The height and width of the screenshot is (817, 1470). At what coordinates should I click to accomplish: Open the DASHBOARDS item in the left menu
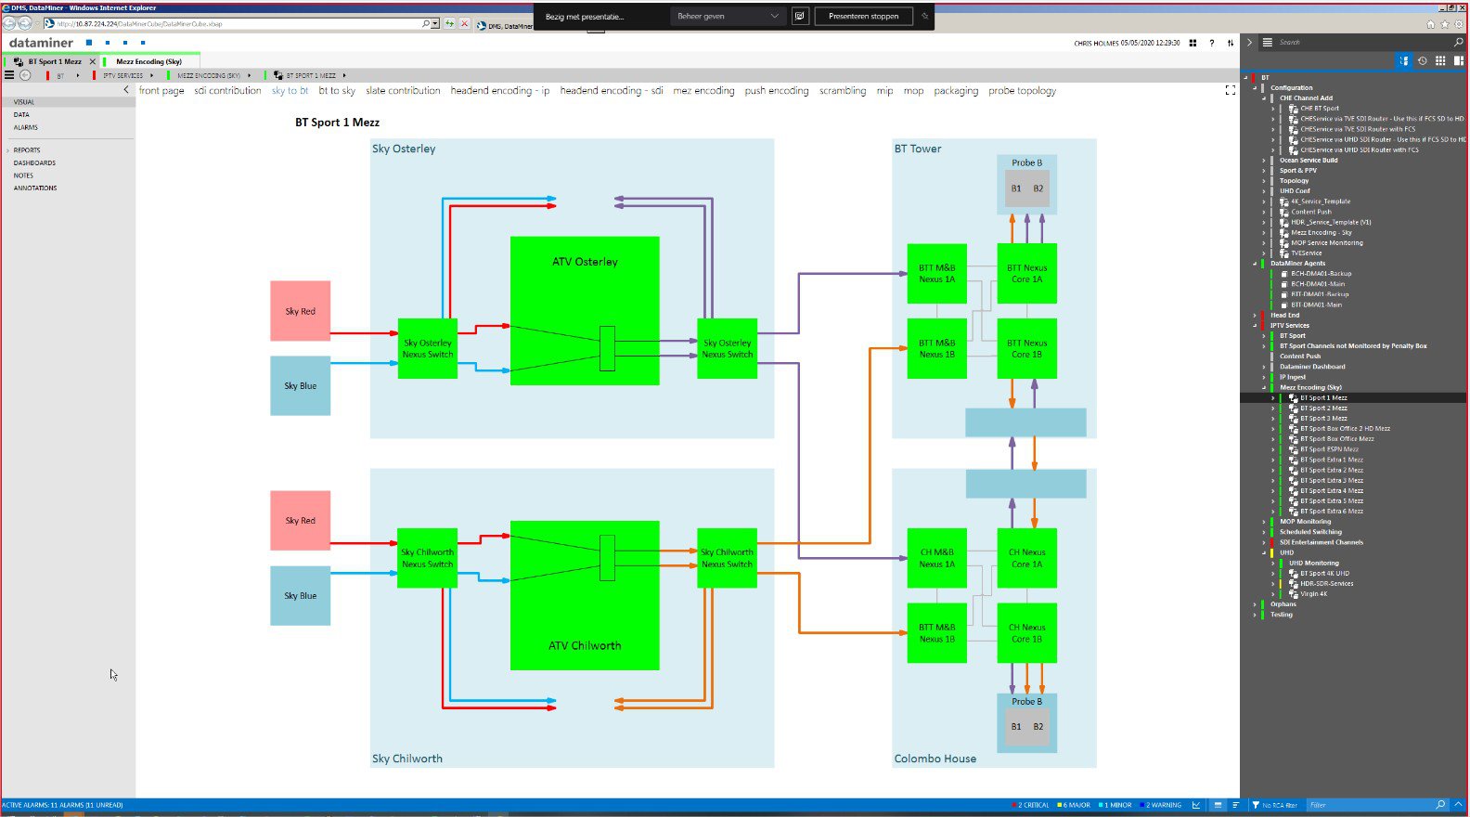[x=34, y=162]
